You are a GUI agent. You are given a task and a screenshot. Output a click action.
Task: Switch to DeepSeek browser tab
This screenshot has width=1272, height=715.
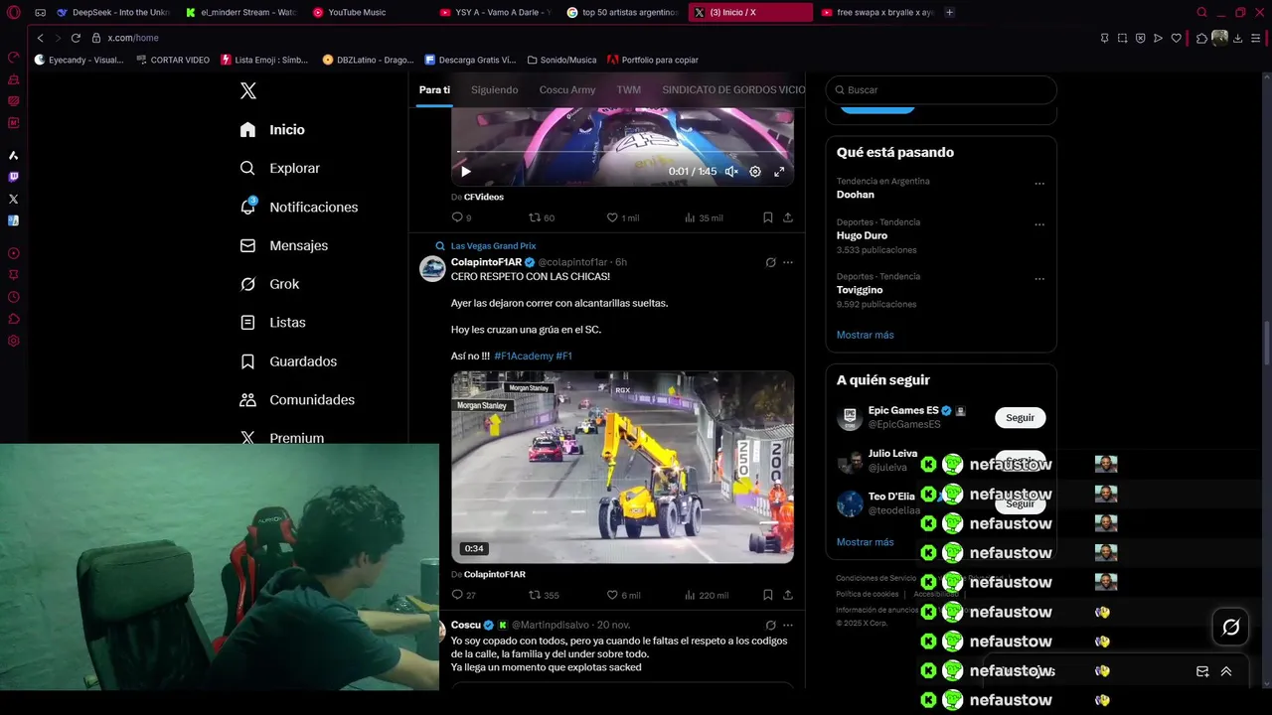click(112, 12)
